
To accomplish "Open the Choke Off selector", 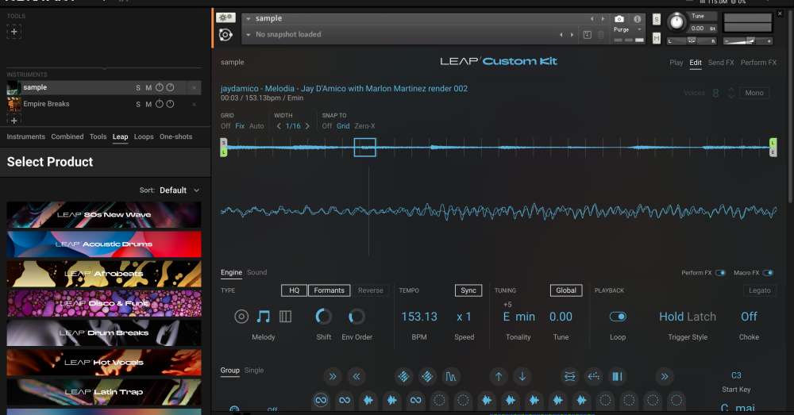I will point(749,317).
